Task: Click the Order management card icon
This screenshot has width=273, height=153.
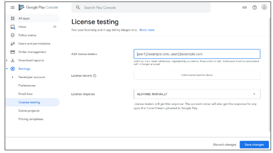Action: point(13,52)
